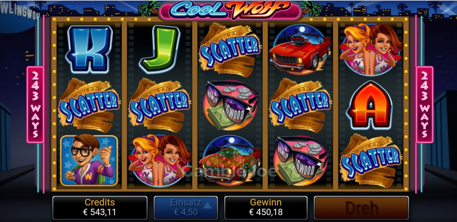Click the blue K symbol

pyautogui.click(x=89, y=49)
